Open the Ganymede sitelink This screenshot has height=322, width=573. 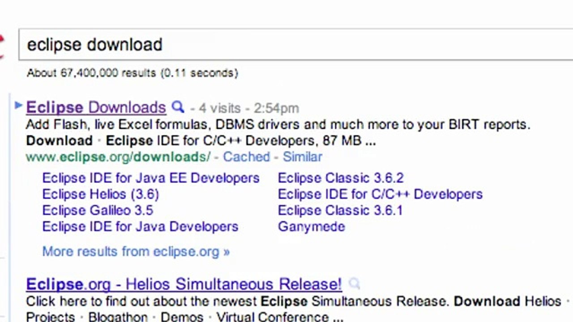pyautogui.click(x=312, y=226)
